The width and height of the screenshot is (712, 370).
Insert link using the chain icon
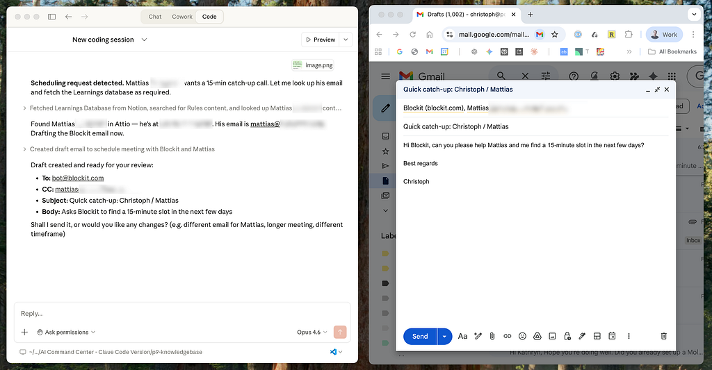pyautogui.click(x=507, y=336)
